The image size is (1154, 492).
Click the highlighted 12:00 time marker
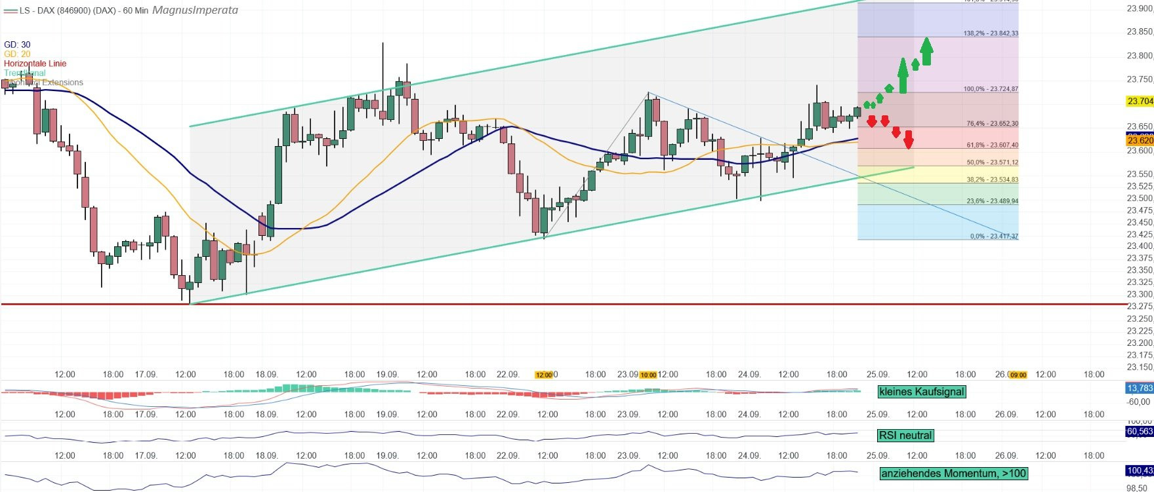(544, 375)
